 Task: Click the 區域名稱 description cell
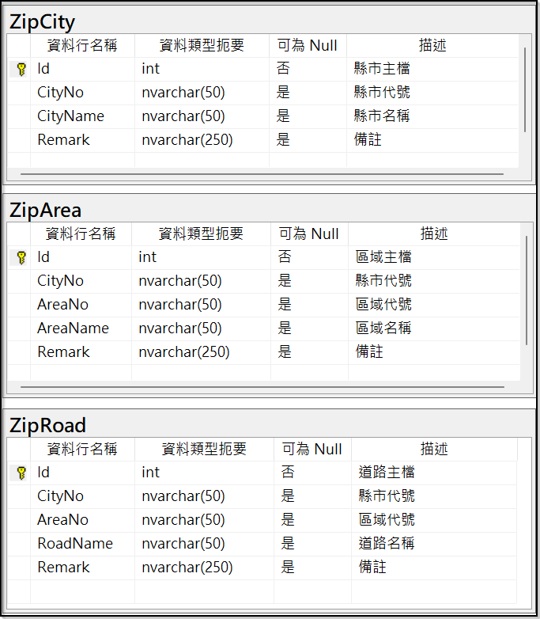point(434,328)
